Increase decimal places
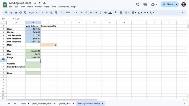The width and height of the screenshot is (189, 106). click(56, 12)
